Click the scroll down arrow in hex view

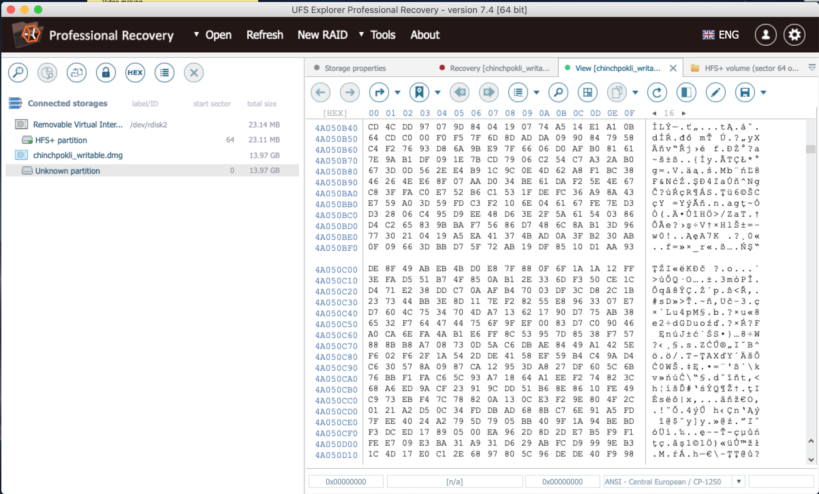click(x=811, y=460)
